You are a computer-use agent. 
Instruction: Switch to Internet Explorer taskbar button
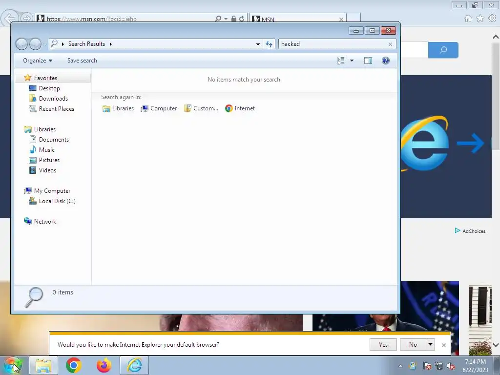click(x=134, y=365)
